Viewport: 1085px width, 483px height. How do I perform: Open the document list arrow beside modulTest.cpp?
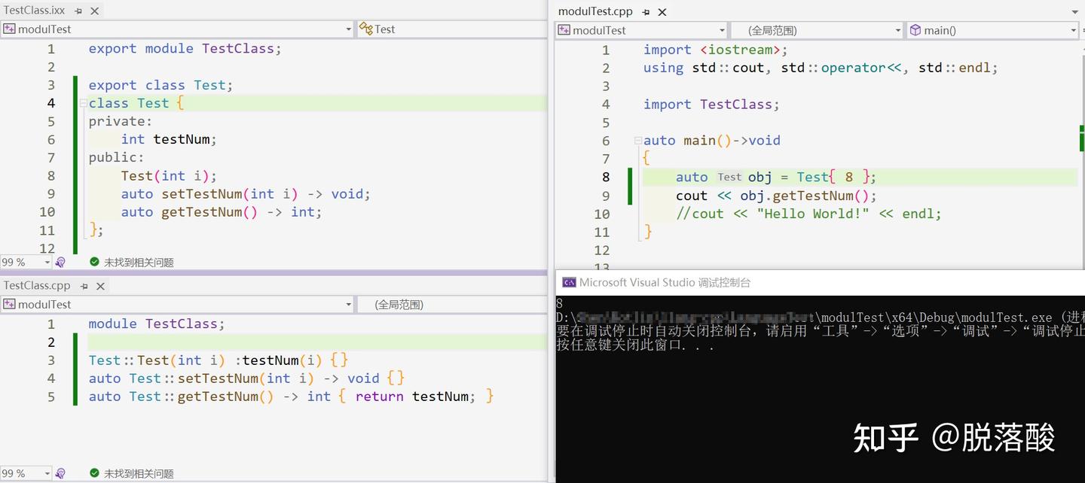coord(1074,12)
